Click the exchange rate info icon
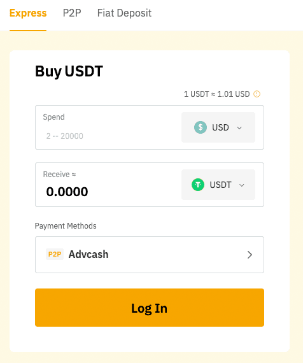This screenshot has width=303, height=363. pyautogui.click(x=257, y=94)
